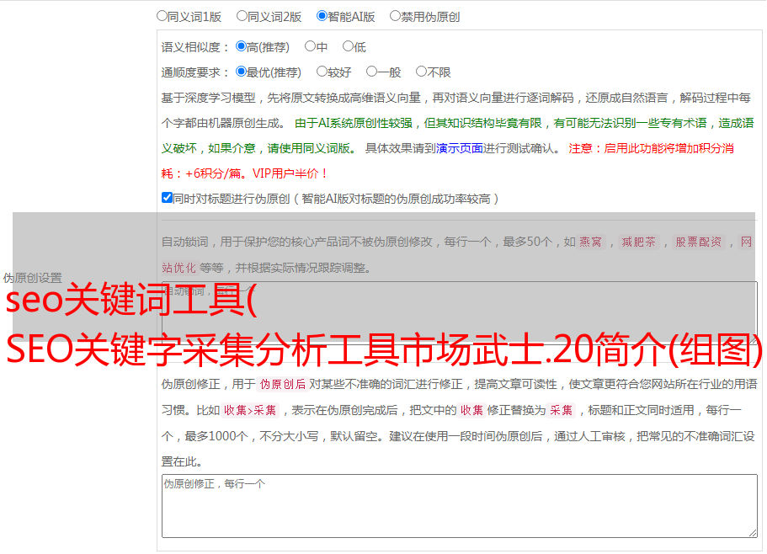Click the 减肥茶 example keyword tag
The width and height of the screenshot is (767, 554).
click(638, 242)
